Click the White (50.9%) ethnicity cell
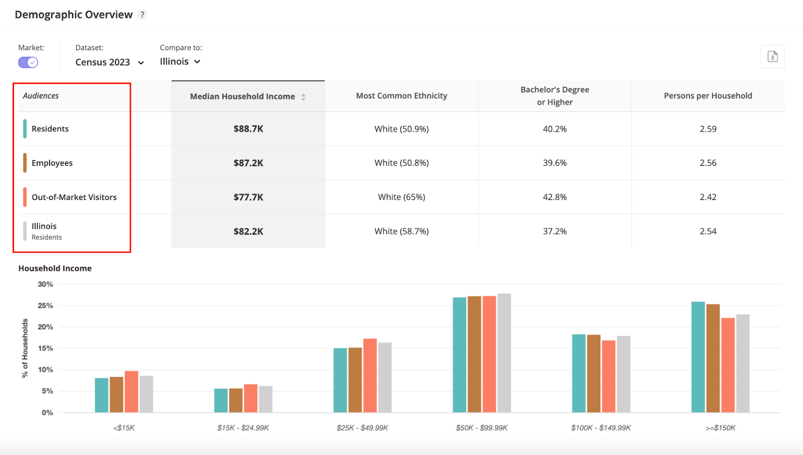Viewport: 803px width, 455px height. (x=401, y=129)
